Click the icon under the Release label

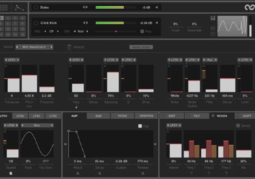click(x=143, y=173)
